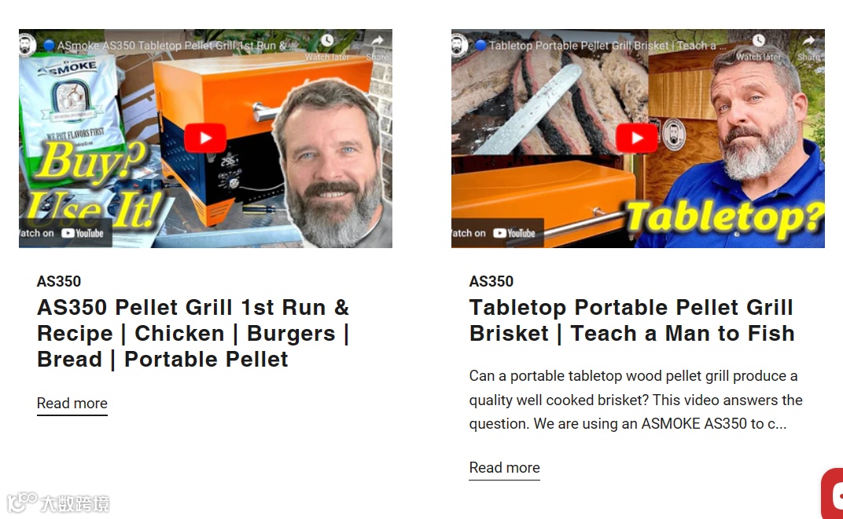The image size is (843, 519).
Task: Play the Tabletop Brisket video
Action: (637, 138)
